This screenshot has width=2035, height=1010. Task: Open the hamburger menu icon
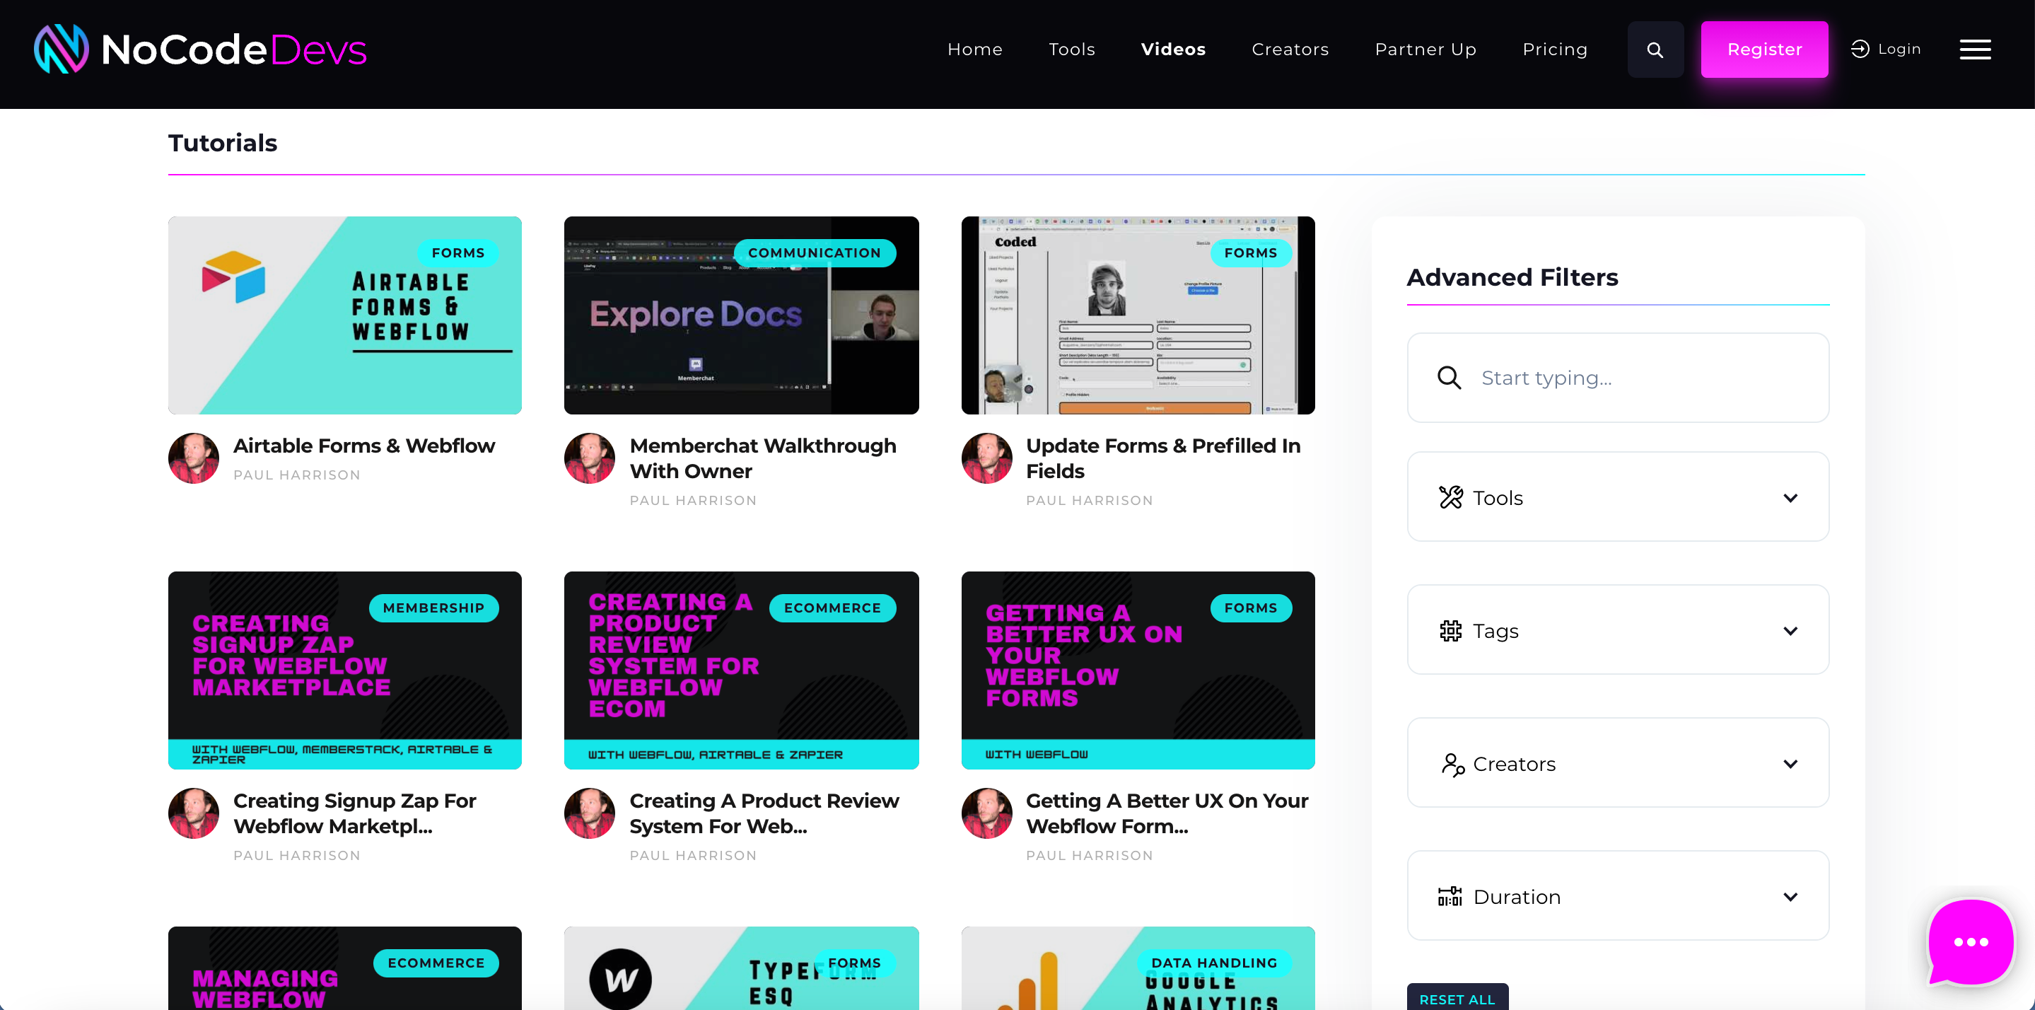pos(1975,50)
